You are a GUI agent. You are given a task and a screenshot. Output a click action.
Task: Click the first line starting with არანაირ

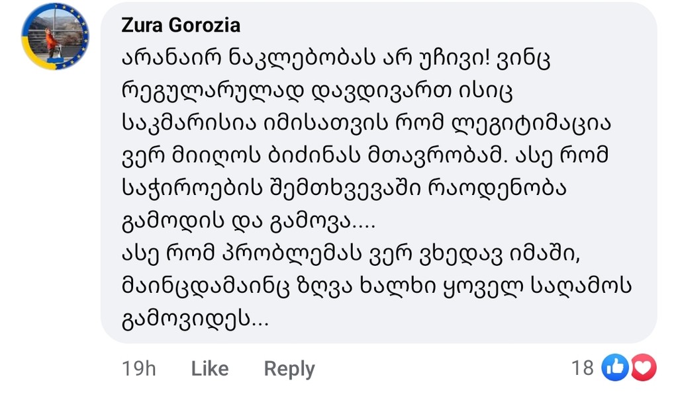(x=336, y=59)
